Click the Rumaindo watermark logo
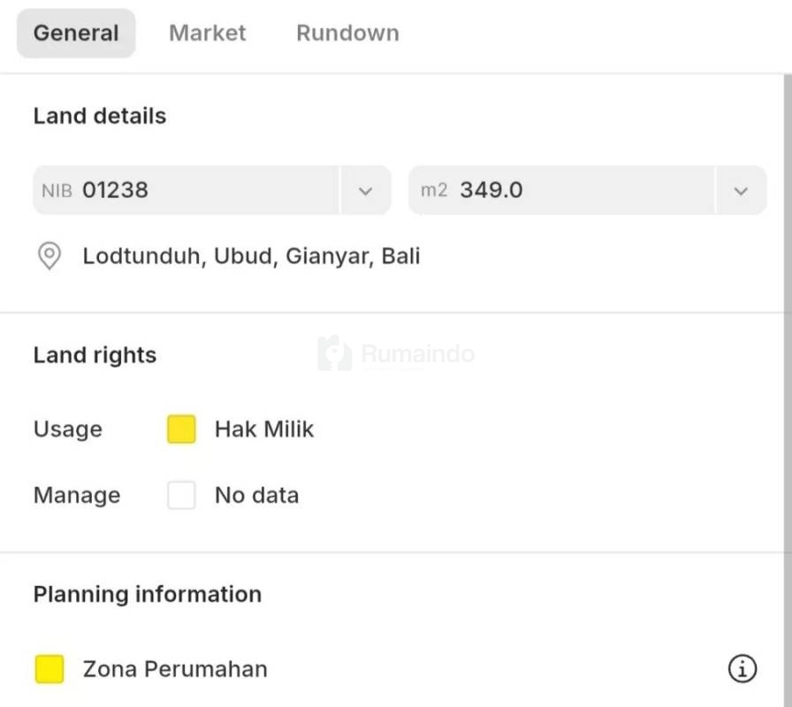This screenshot has height=707, width=792. pyautogui.click(x=396, y=354)
